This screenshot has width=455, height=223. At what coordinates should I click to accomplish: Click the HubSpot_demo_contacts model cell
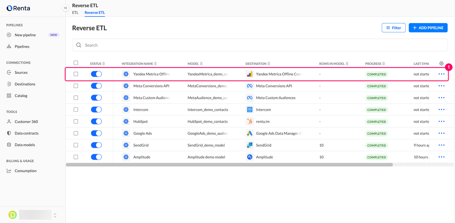(208, 121)
